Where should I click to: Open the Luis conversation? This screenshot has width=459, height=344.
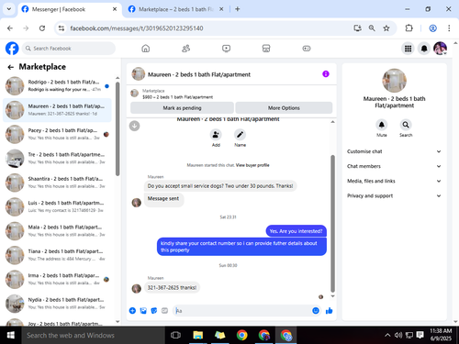(57, 206)
